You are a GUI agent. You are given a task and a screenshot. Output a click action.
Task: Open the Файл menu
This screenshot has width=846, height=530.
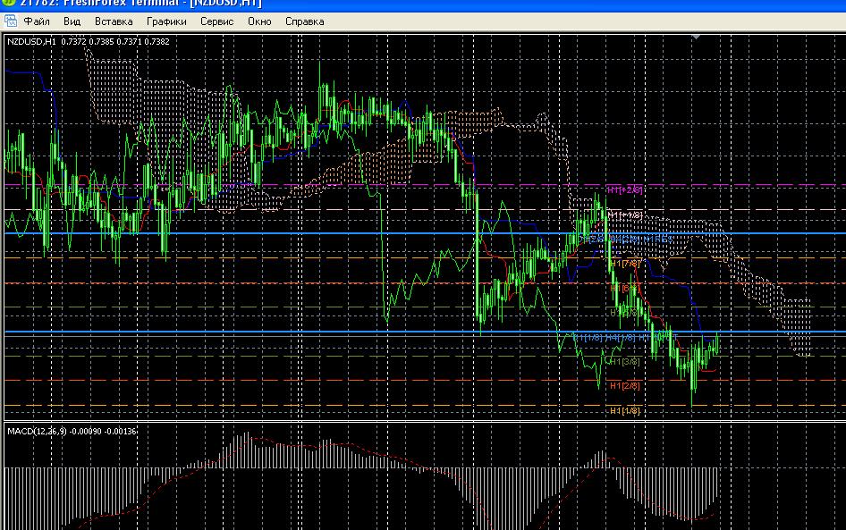click(37, 21)
